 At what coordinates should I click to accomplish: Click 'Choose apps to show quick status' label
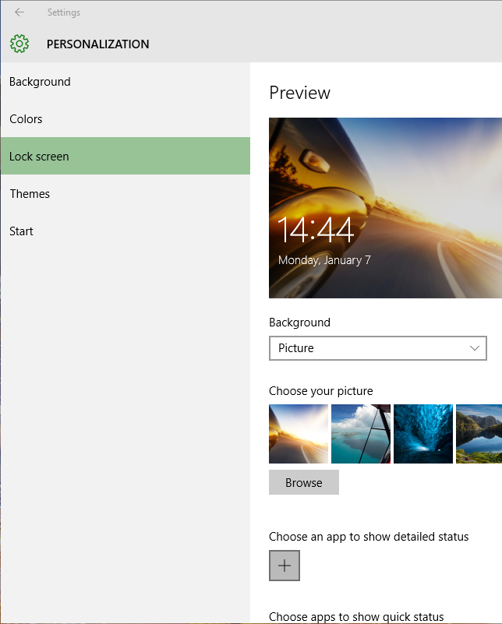tap(356, 617)
